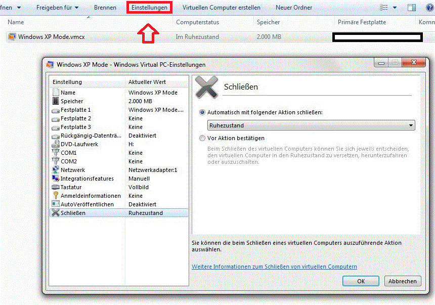
Task: Expand the 'Freigeben für' dropdown menu
Action: [58, 8]
